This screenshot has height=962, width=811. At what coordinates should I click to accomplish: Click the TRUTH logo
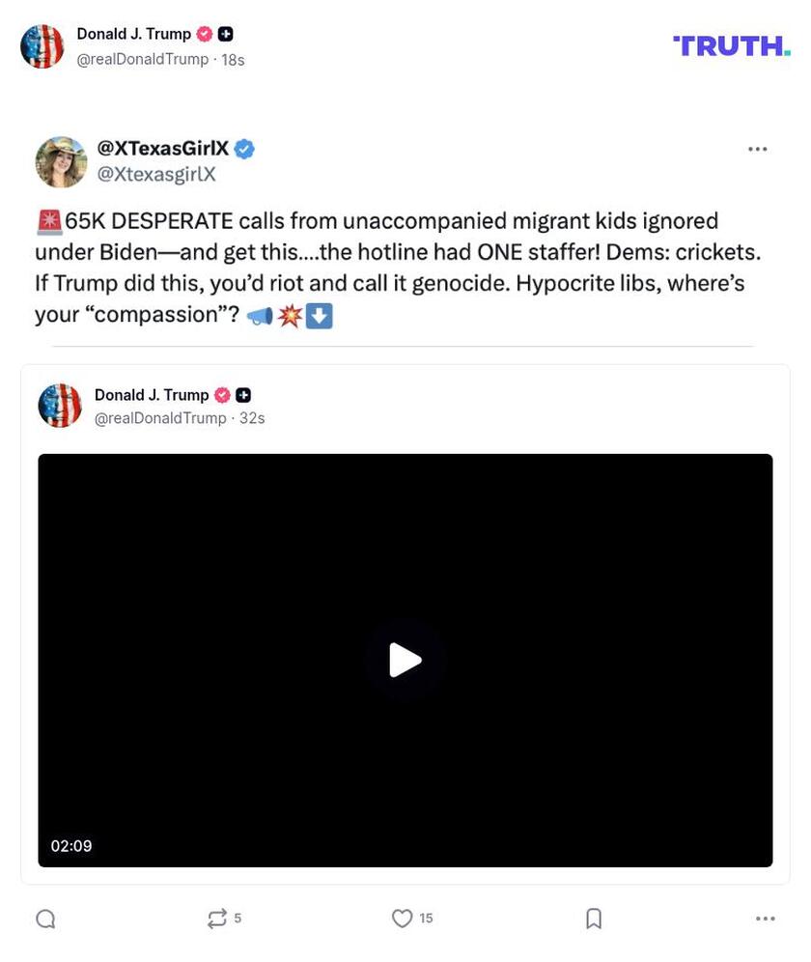click(731, 46)
